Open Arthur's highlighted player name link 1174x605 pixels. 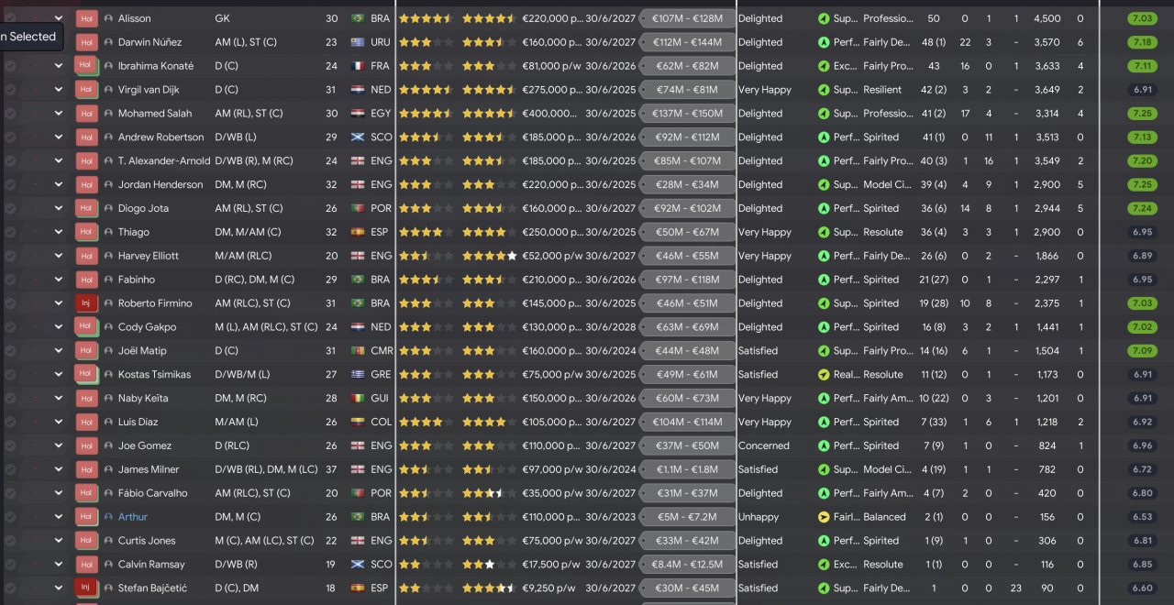click(132, 517)
